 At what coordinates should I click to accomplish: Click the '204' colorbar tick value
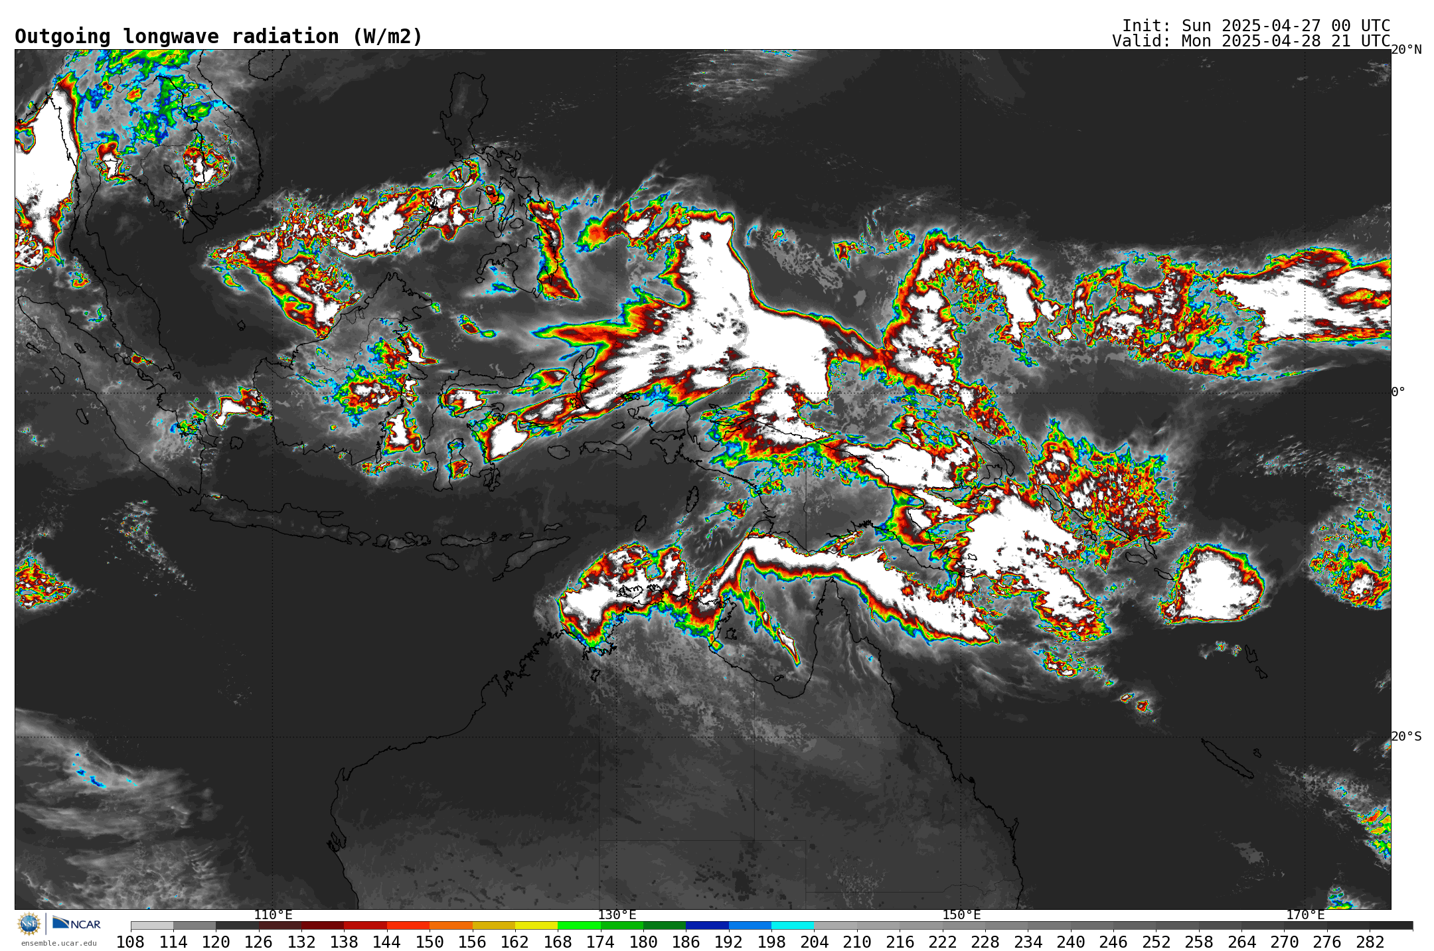[x=814, y=942]
